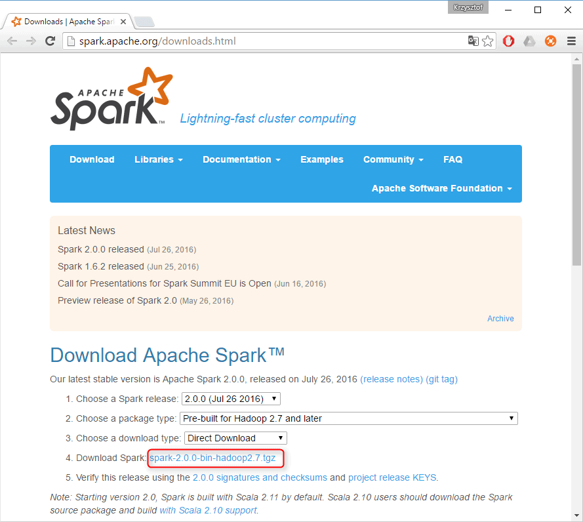
Task: Click the scrollbar down arrow
Action: pyautogui.click(x=576, y=515)
